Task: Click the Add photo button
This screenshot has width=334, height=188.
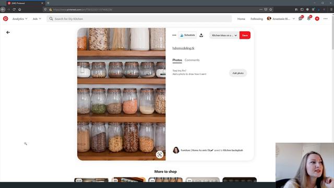Action: click(x=238, y=73)
